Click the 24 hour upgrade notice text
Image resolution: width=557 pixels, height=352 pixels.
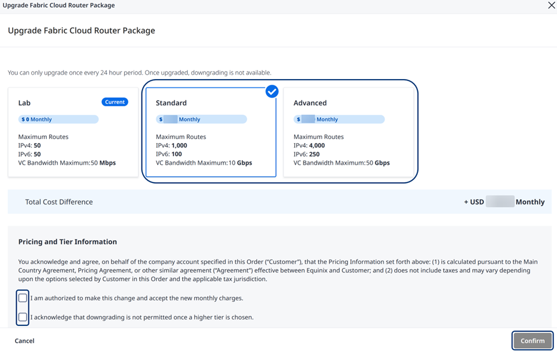pos(140,72)
